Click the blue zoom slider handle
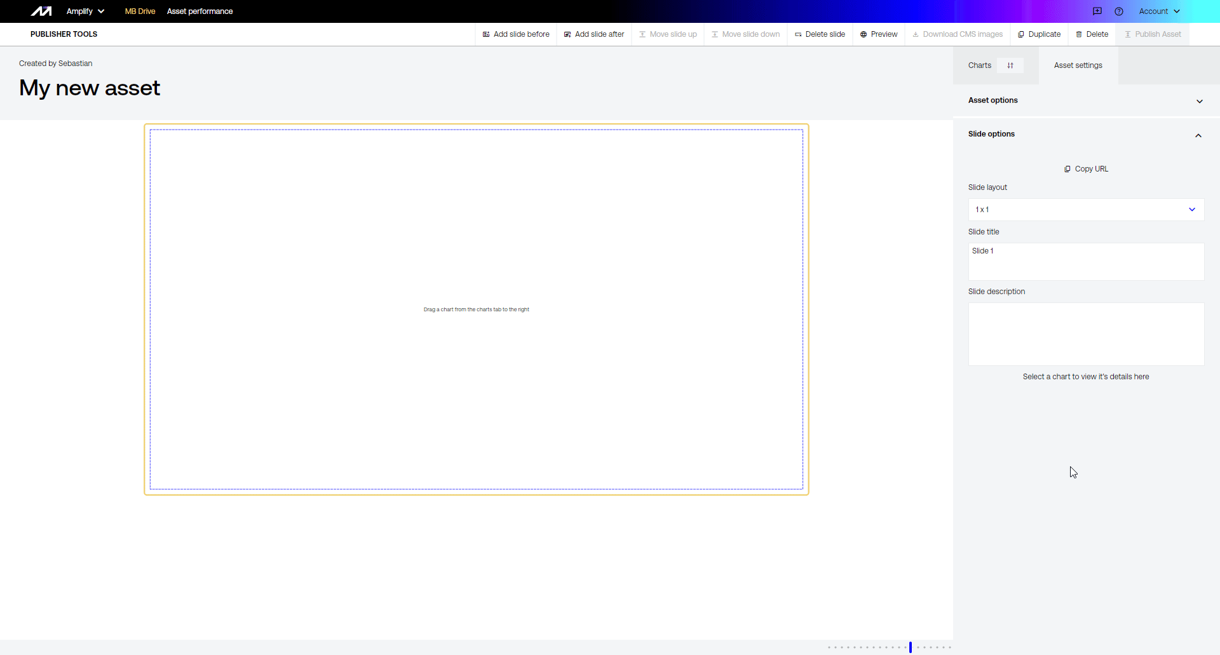Screen dimensions: 1220x655 (x=911, y=647)
